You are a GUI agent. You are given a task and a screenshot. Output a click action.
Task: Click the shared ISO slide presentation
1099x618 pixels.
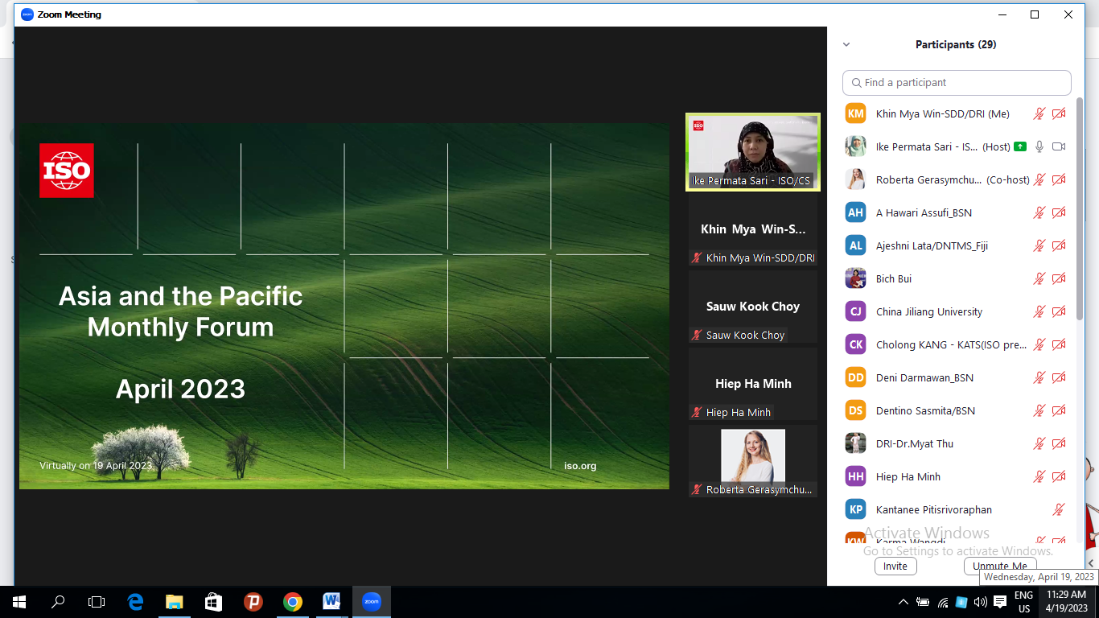coord(344,306)
